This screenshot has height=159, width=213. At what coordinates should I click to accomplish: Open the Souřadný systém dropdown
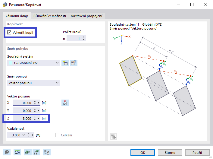(x=33, y=63)
